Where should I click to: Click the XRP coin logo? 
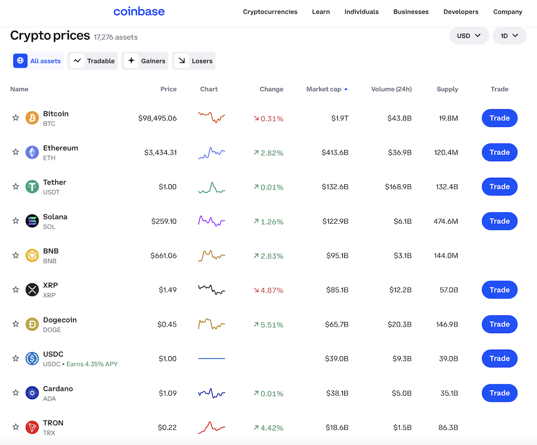(x=32, y=290)
